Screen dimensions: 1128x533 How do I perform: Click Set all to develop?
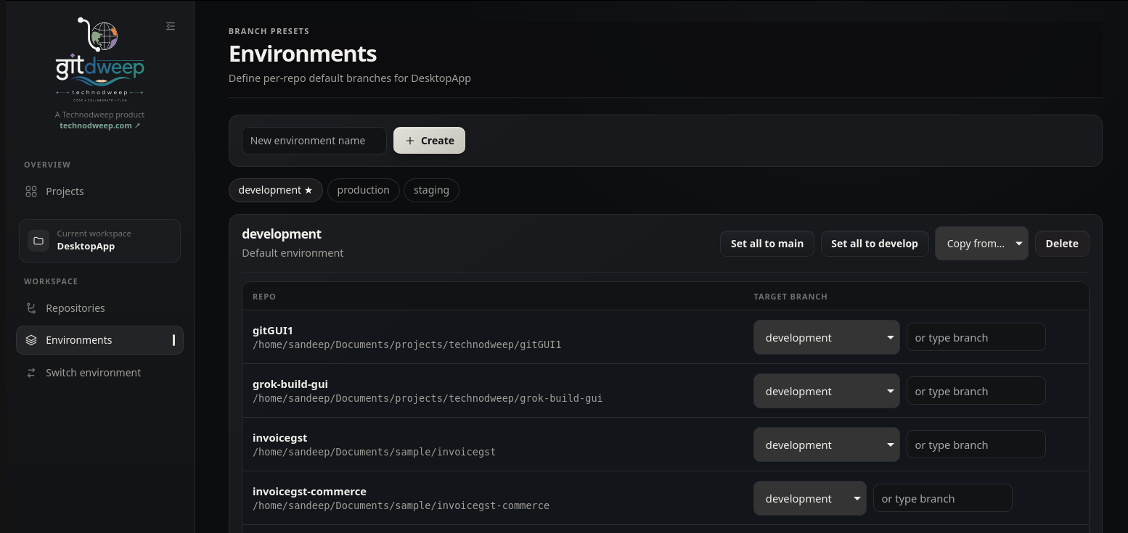pyautogui.click(x=875, y=244)
